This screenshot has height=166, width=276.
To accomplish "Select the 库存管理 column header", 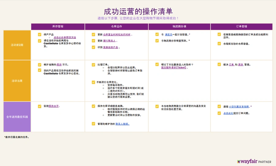I will click(58, 27).
